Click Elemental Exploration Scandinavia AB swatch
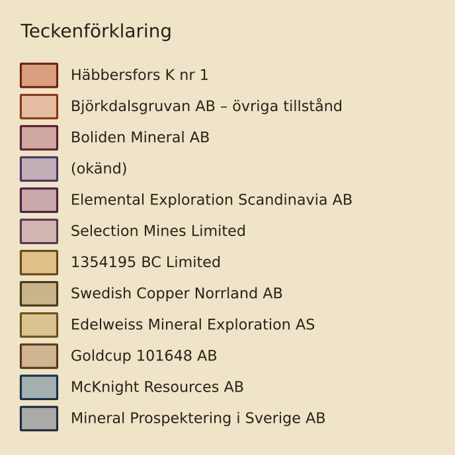Image resolution: width=455 pixels, height=455 pixels. click(39, 200)
